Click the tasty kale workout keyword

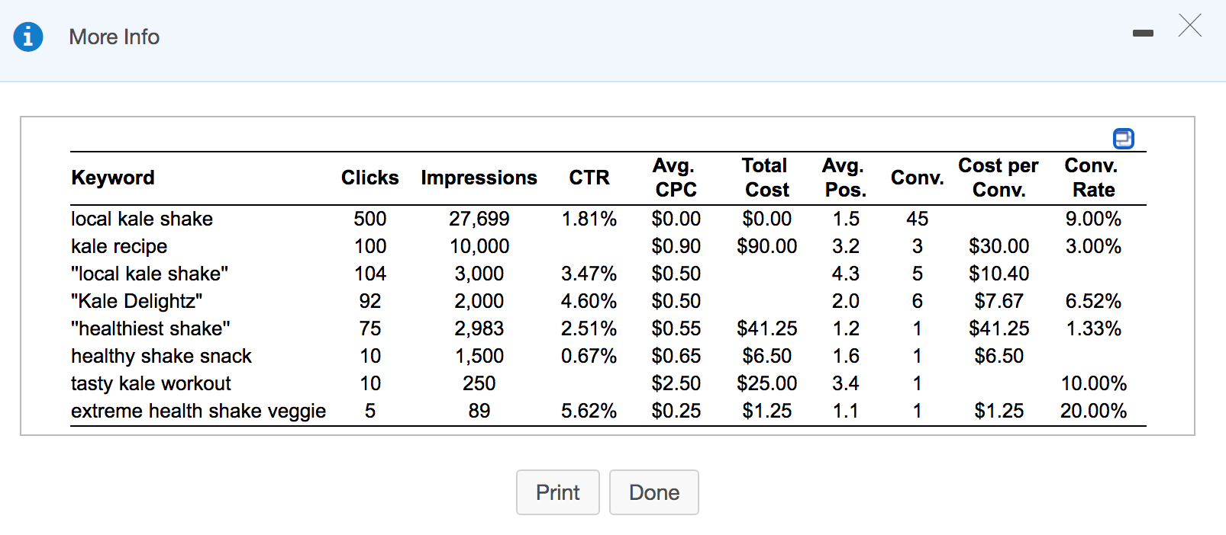click(x=151, y=383)
